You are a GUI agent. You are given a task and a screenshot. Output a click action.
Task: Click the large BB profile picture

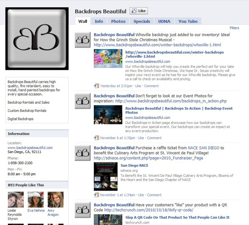click(37, 39)
